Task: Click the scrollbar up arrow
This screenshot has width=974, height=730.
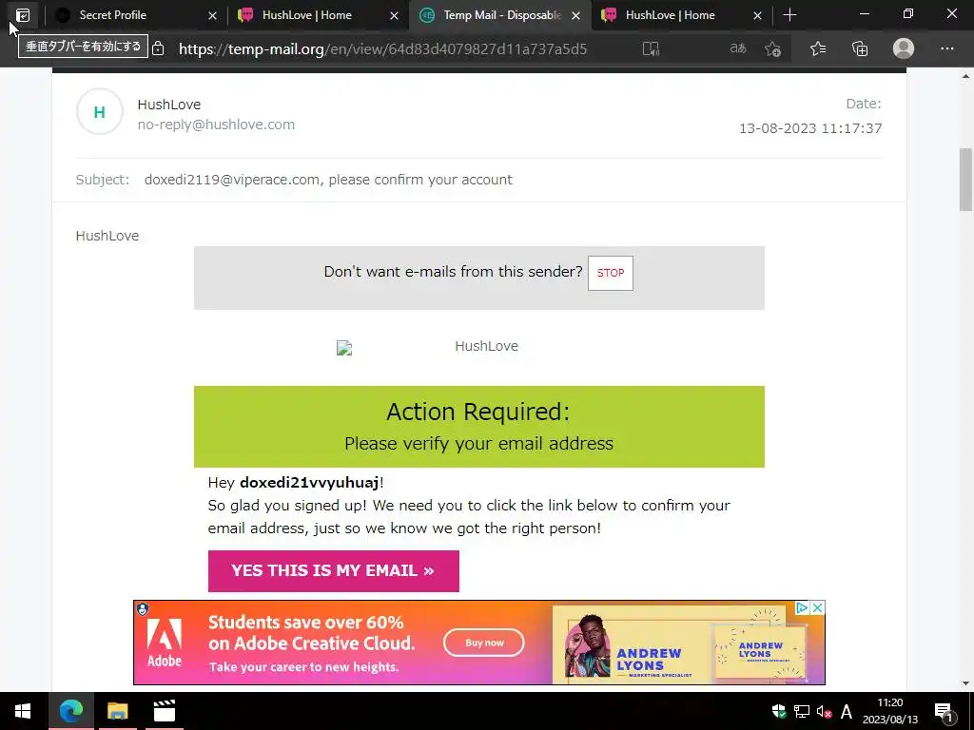Action: [x=965, y=76]
